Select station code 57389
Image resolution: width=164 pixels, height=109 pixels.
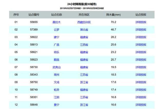pyautogui.click(x=34, y=30)
